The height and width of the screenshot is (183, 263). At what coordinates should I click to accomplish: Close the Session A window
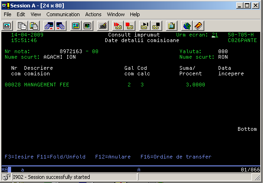point(256,6)
